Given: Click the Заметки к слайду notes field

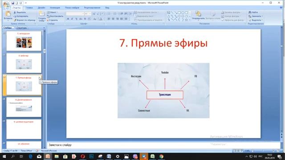Looking at the screenshot, I should pyautogui.click(x=163, y=145).
